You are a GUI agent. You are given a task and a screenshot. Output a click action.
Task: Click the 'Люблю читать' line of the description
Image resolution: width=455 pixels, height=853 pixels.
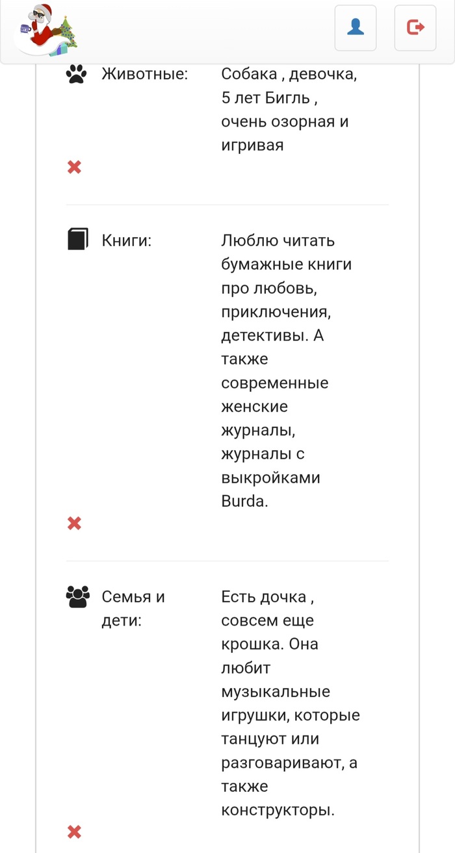coord(278,240)
